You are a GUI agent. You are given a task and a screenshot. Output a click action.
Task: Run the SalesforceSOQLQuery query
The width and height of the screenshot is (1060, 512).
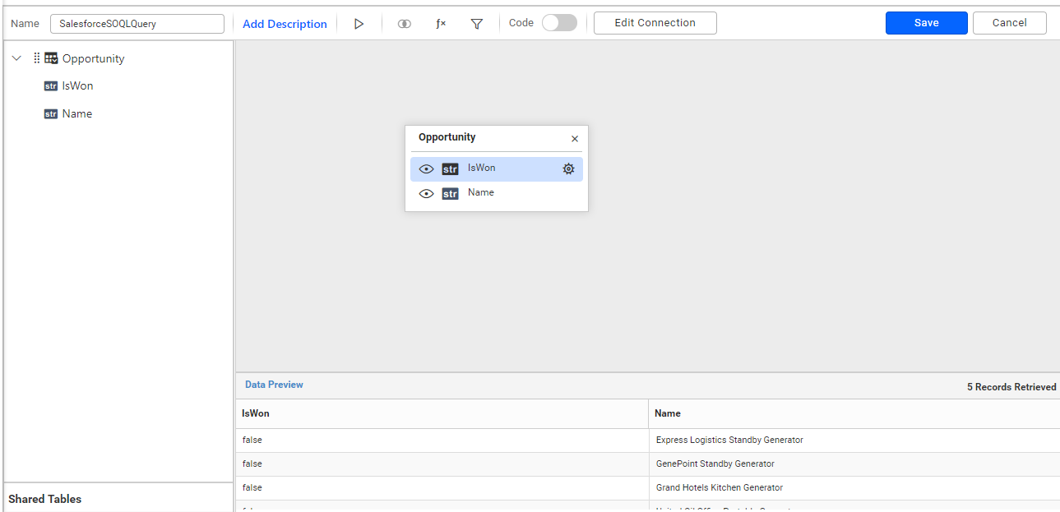pos(359,23)
